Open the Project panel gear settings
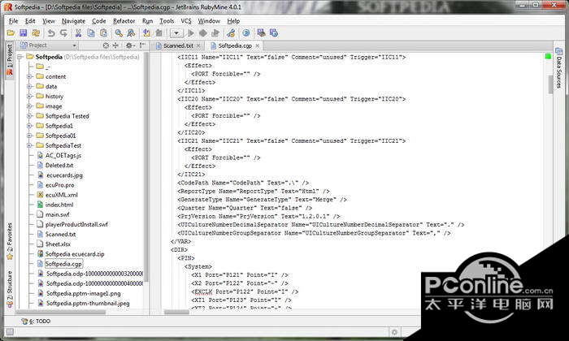569x341 pixels. click(129, 45)
